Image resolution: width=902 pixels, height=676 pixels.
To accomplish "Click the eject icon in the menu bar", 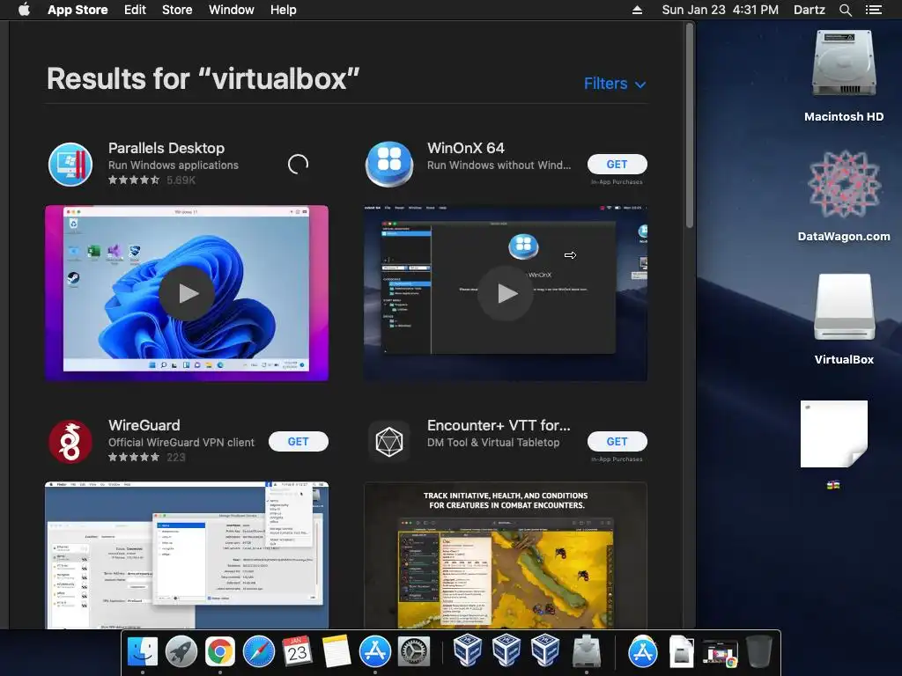I will (637, 10).
